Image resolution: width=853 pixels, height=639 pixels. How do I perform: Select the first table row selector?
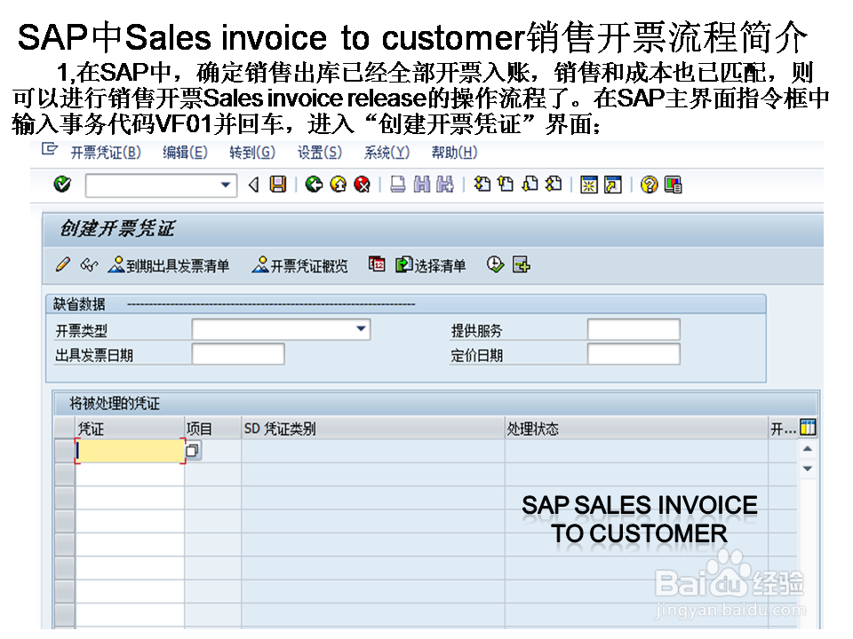tap(65, 451)
